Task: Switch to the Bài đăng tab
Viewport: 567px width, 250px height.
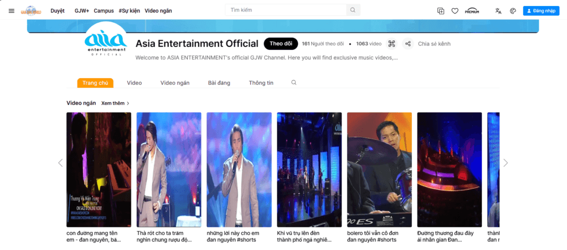Action: 219,83
